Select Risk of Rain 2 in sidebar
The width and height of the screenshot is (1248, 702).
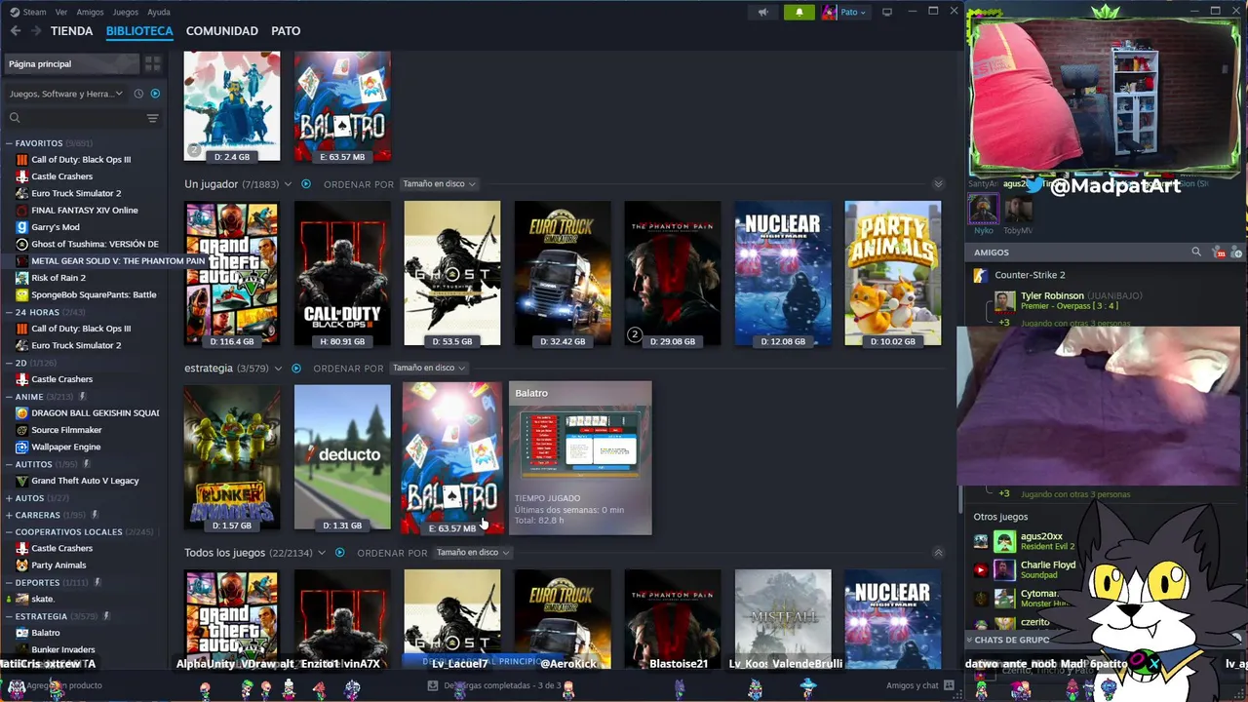click(58, 278)
